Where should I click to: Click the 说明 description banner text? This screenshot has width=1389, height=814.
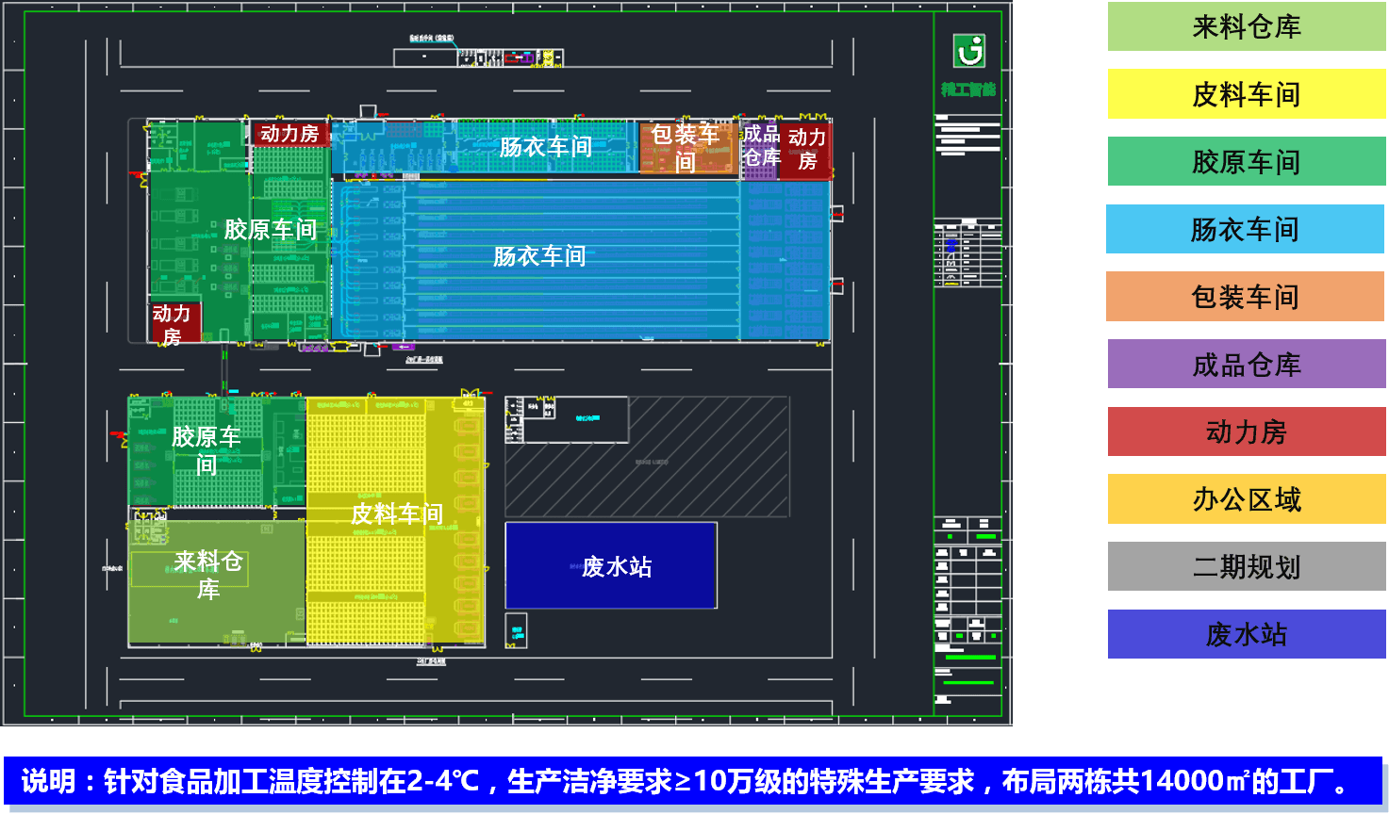pos(688,781)
